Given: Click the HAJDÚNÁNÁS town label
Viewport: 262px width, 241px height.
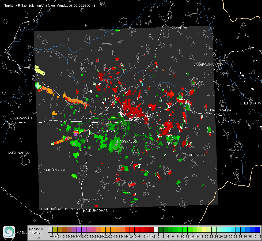Looking at the screenshot, I should [x=18, y=153].
